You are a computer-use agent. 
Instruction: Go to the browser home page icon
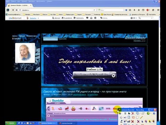tap(139, 10)
